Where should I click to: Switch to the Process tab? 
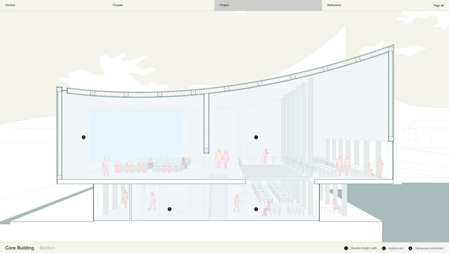[118, 5]
